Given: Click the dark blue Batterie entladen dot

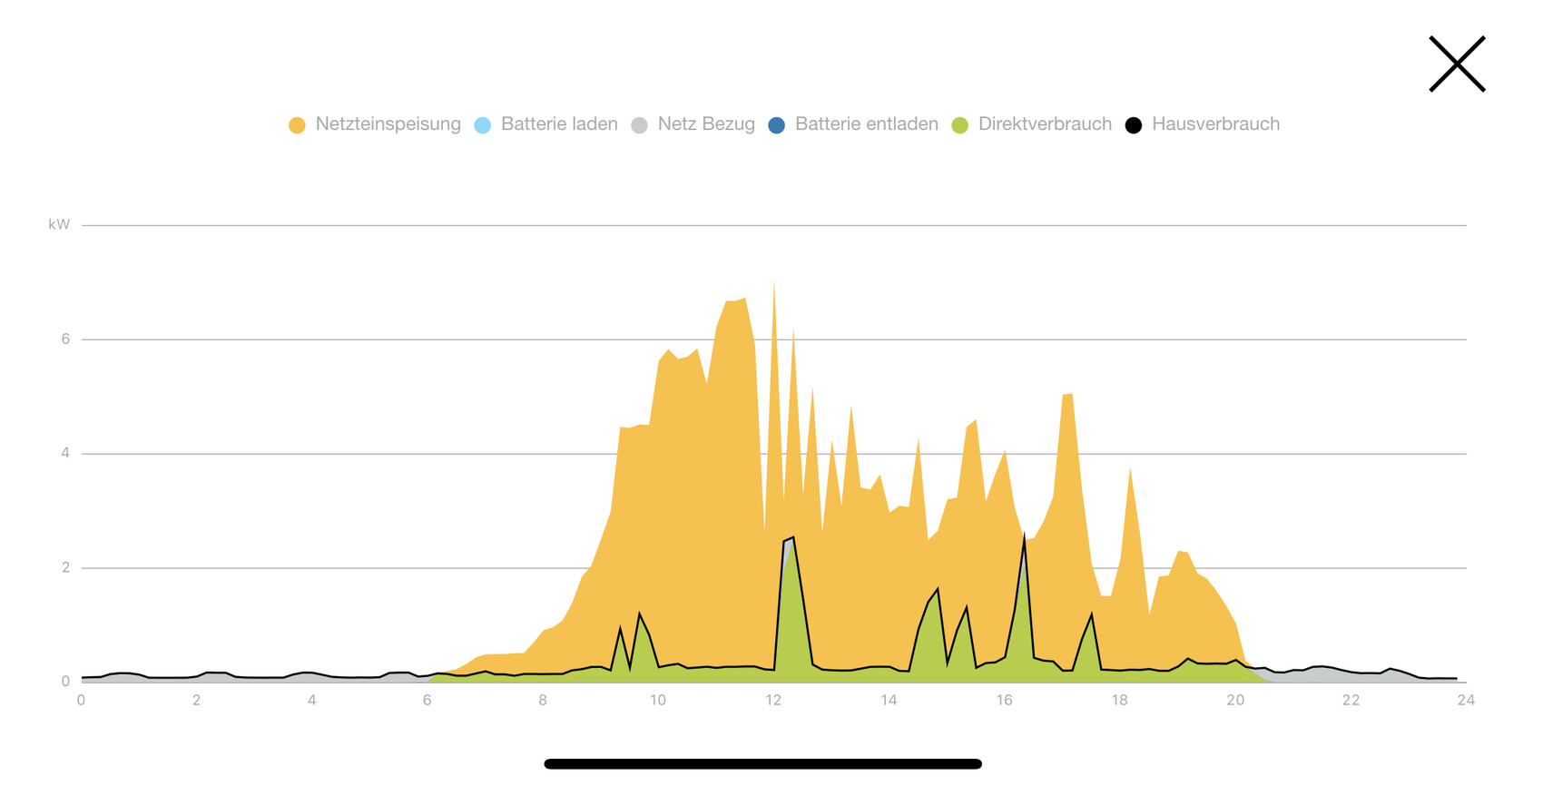Looking at the screenshot, I should [x=777, y=125].
